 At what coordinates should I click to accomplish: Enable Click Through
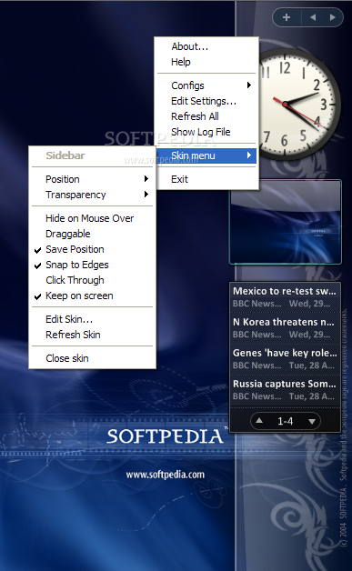(92, 280)
